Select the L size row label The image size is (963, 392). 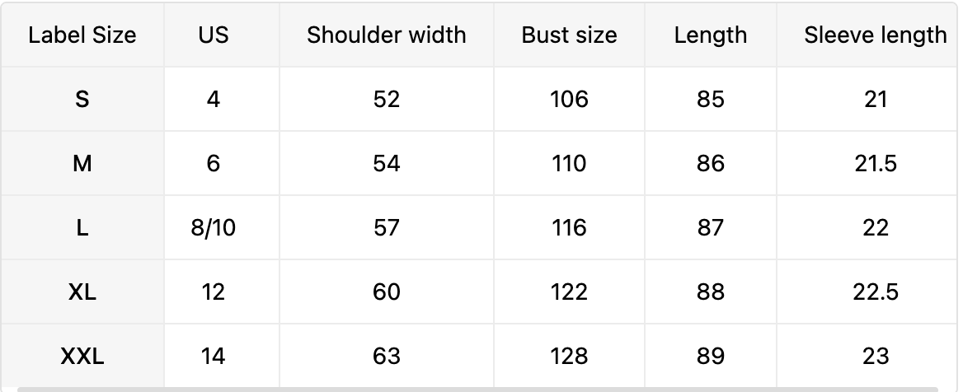[x=82, y=228]
